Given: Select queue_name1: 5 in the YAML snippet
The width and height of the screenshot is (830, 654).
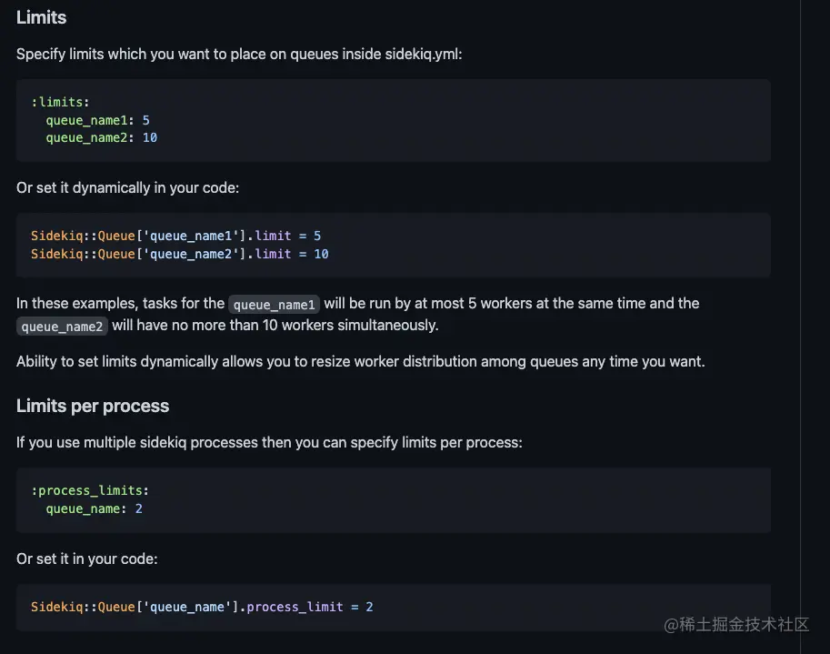Looking at the screenshot, I should point(97,119).
